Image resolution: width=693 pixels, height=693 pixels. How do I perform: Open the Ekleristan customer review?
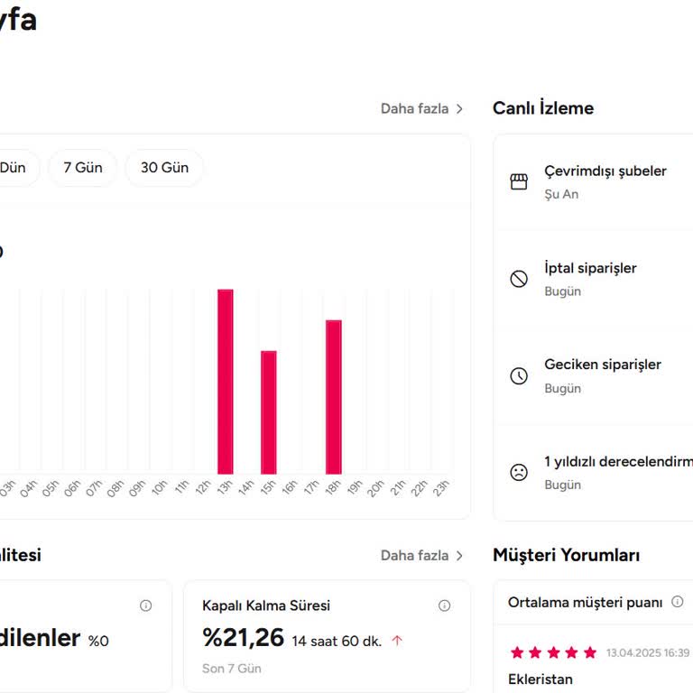(541, 679)
